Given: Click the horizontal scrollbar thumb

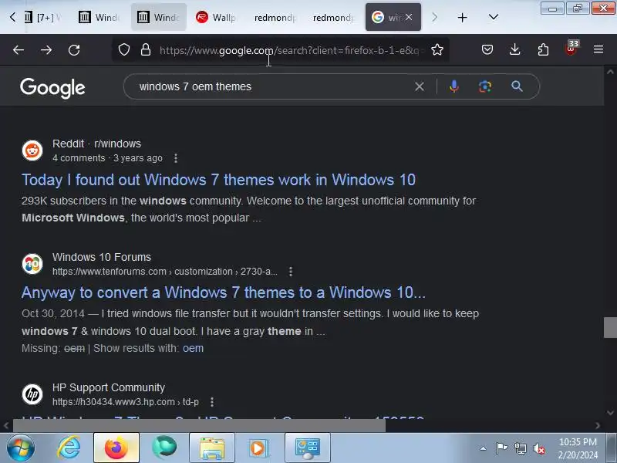Looking at the screenshot, I should click(199, 425).
